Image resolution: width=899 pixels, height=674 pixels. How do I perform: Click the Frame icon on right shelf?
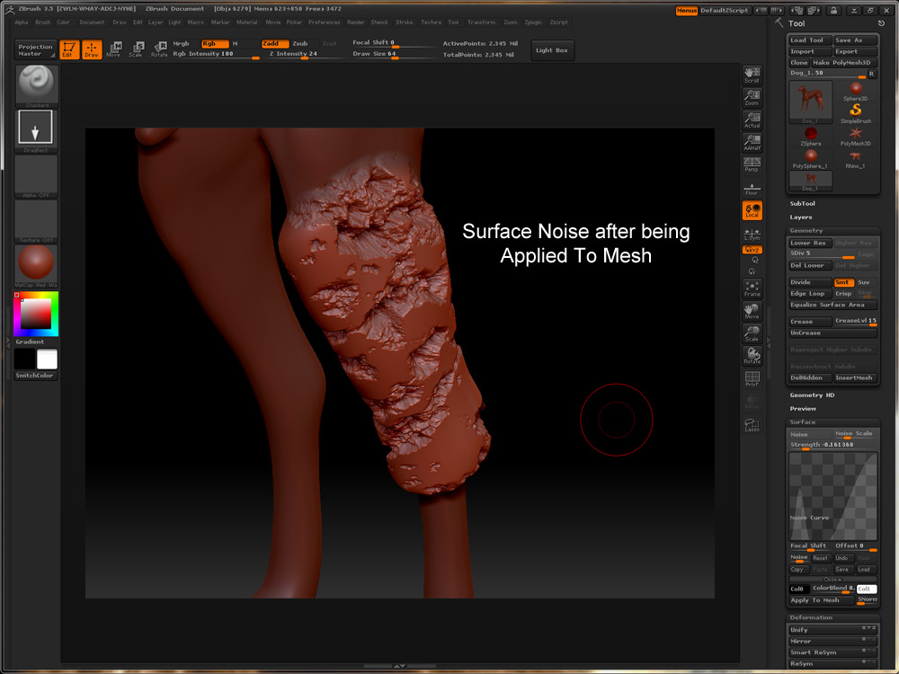[752, 289]
